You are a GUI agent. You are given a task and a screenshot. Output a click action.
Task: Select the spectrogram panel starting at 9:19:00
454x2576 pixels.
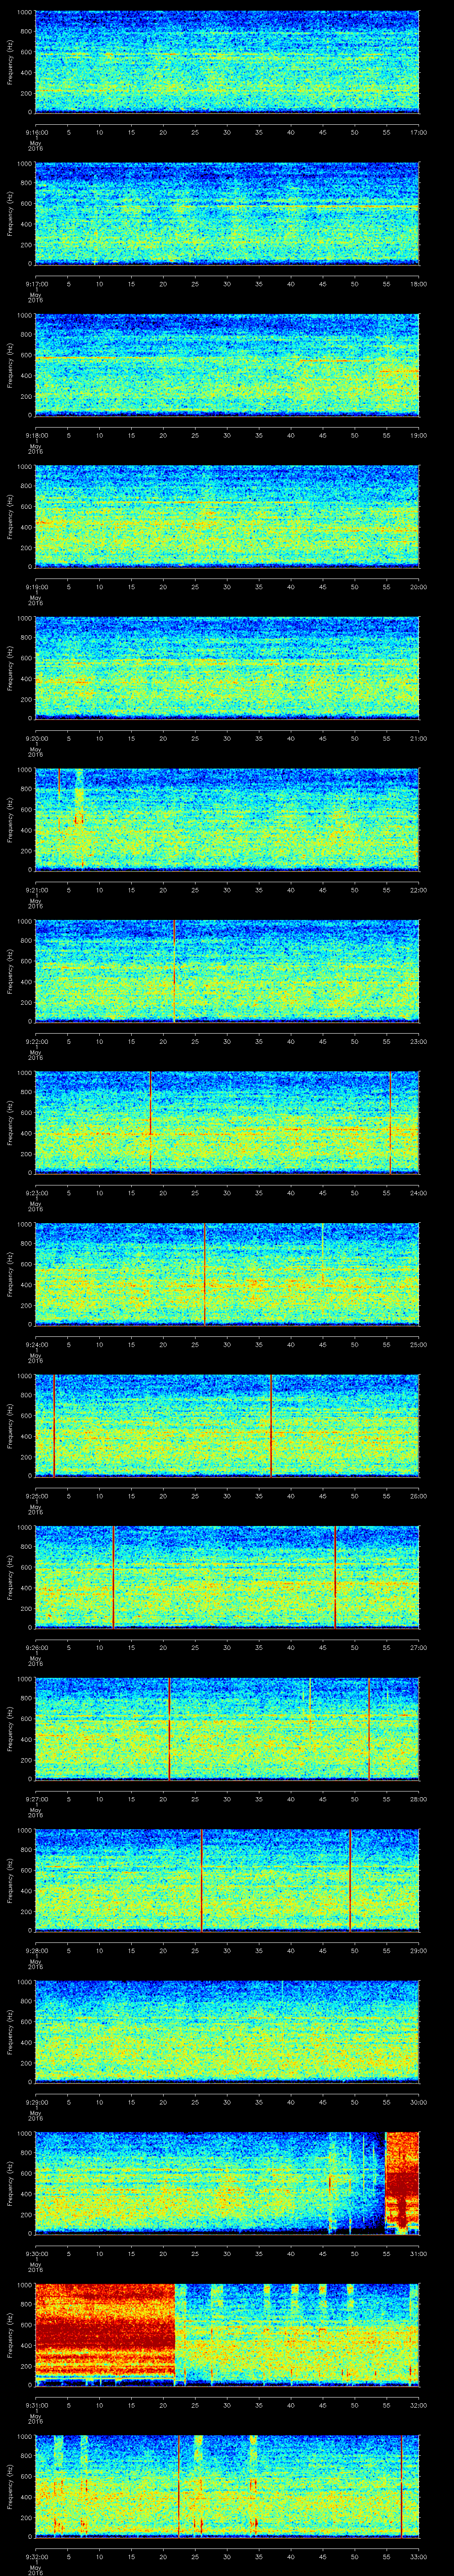(x=227, y=517)
